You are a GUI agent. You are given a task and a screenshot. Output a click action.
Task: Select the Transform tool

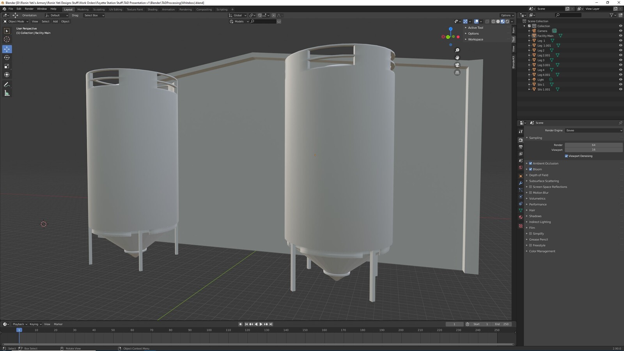7,75
